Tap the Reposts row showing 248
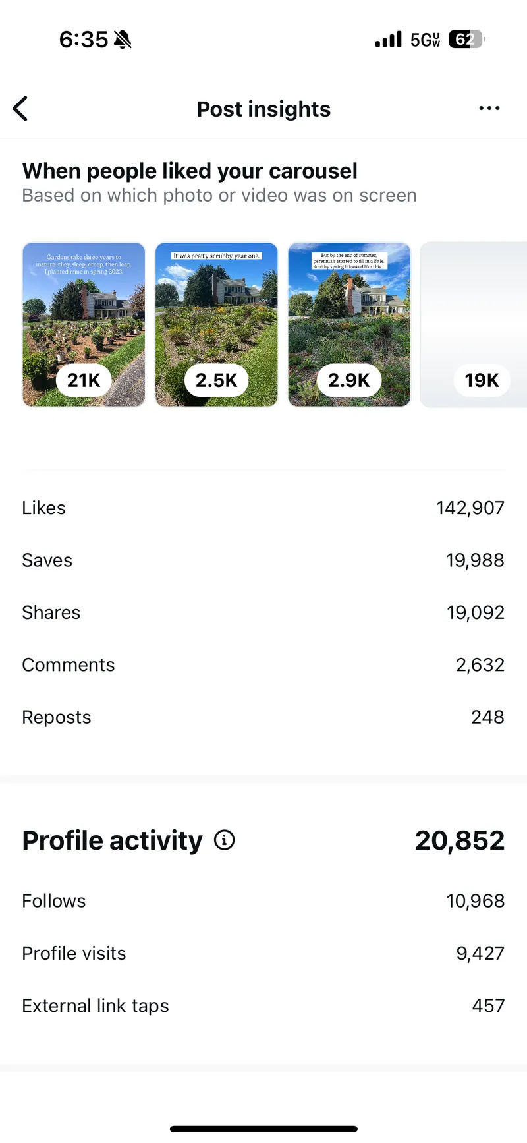This screenshot has width=527, height=1143. [x=263, y=717]
